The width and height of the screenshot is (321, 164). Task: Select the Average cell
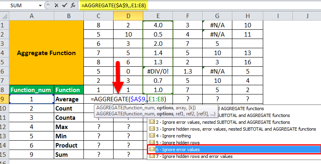tap(69, 99)
